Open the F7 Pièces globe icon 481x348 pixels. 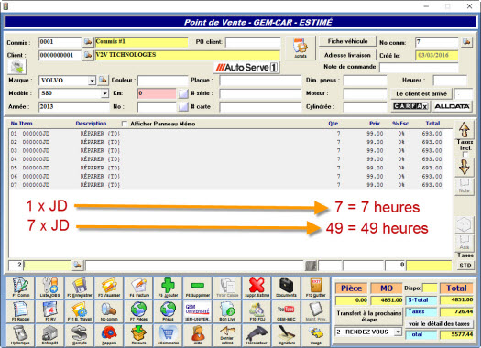138,311
